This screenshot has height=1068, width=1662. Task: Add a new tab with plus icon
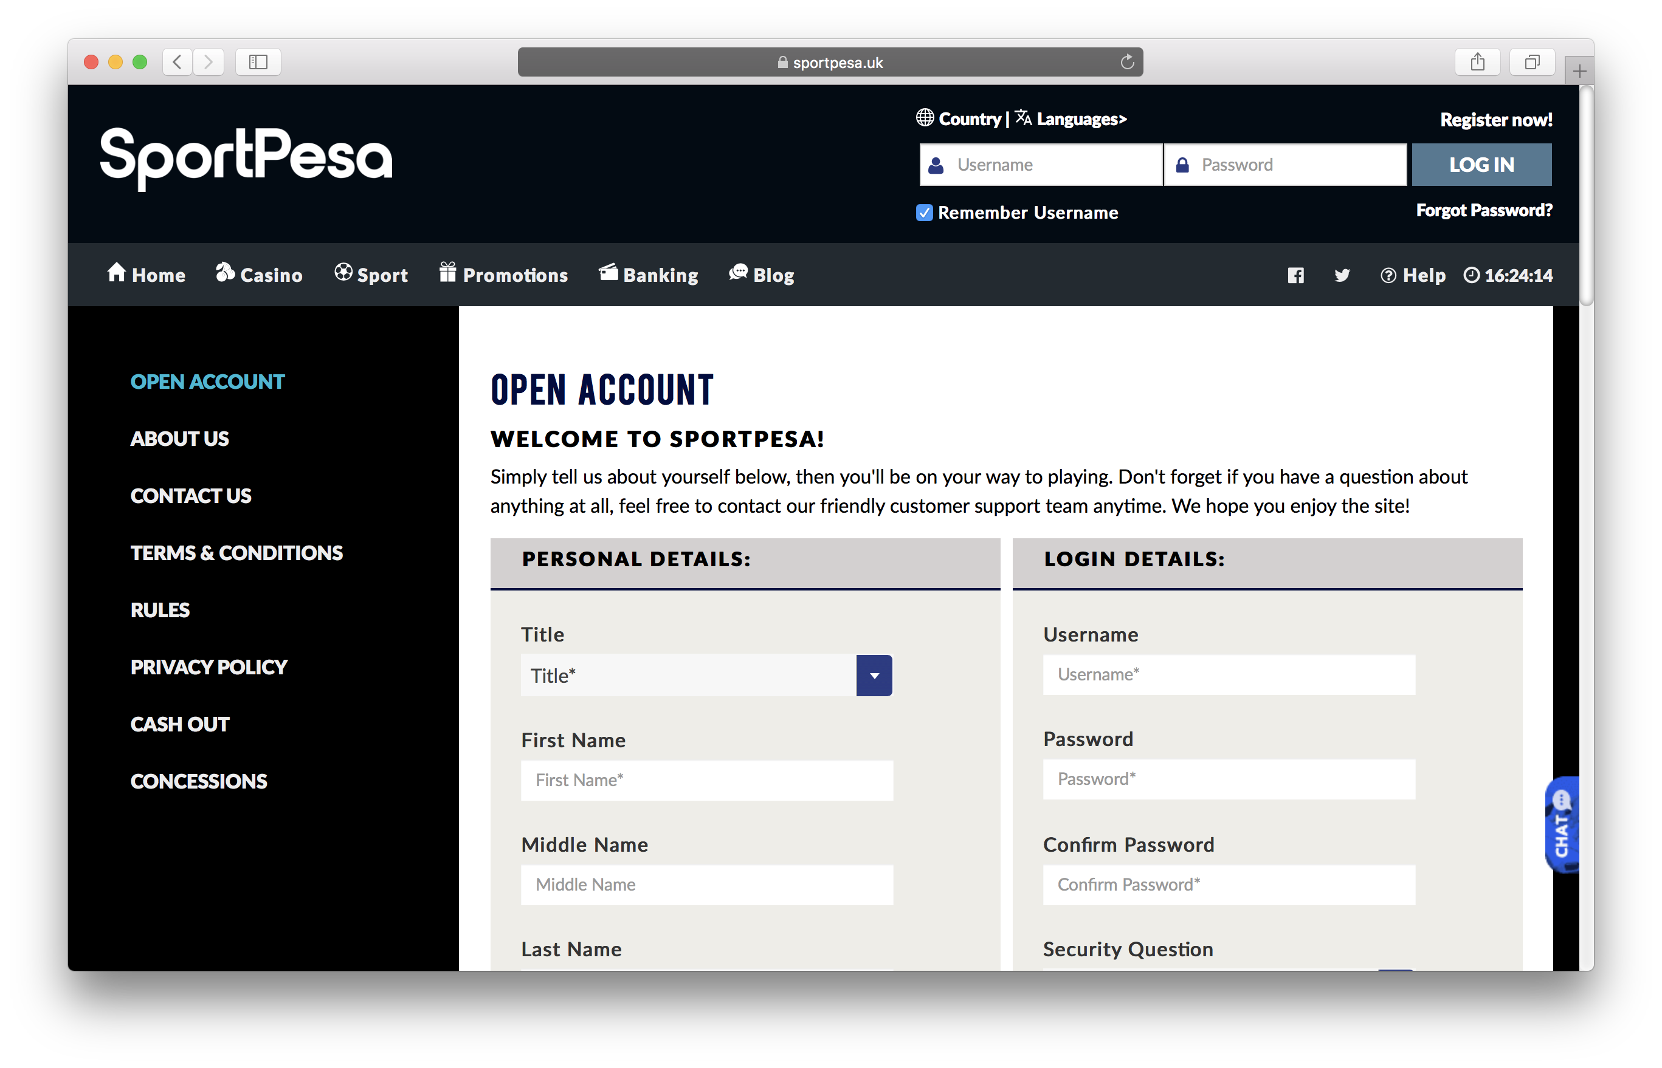[1579, 70]
